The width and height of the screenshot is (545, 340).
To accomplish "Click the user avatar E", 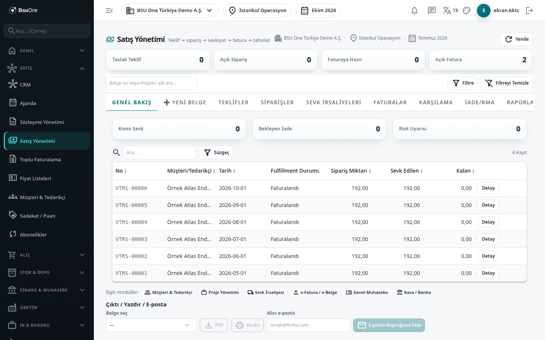I will coord(484,11).
